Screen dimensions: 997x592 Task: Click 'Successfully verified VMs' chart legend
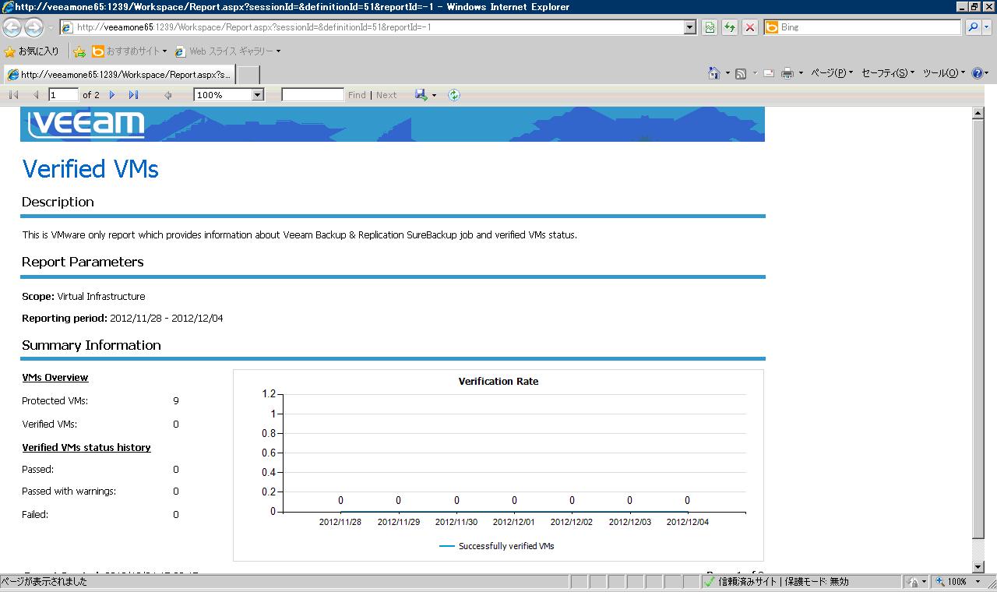(x=497, y=546)
